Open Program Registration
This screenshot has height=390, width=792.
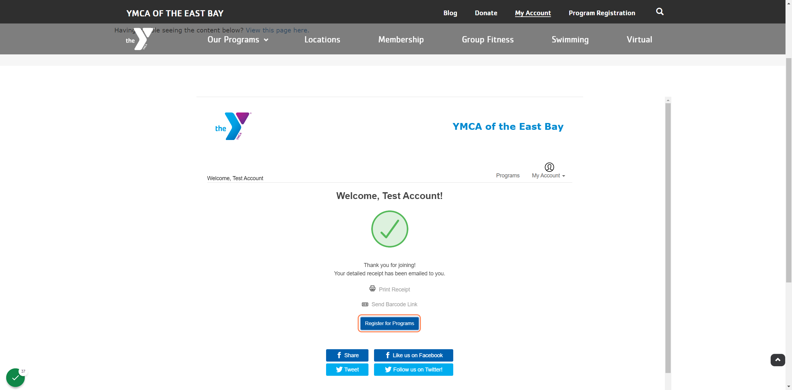602,13
